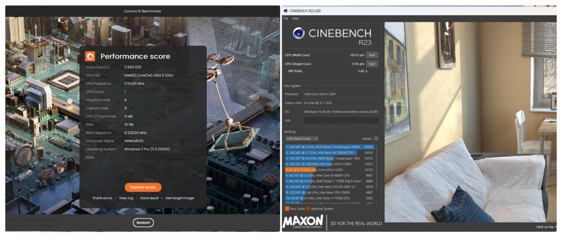
Task: Submit the Corona benchmark score
Action: [x=143, y=187]
